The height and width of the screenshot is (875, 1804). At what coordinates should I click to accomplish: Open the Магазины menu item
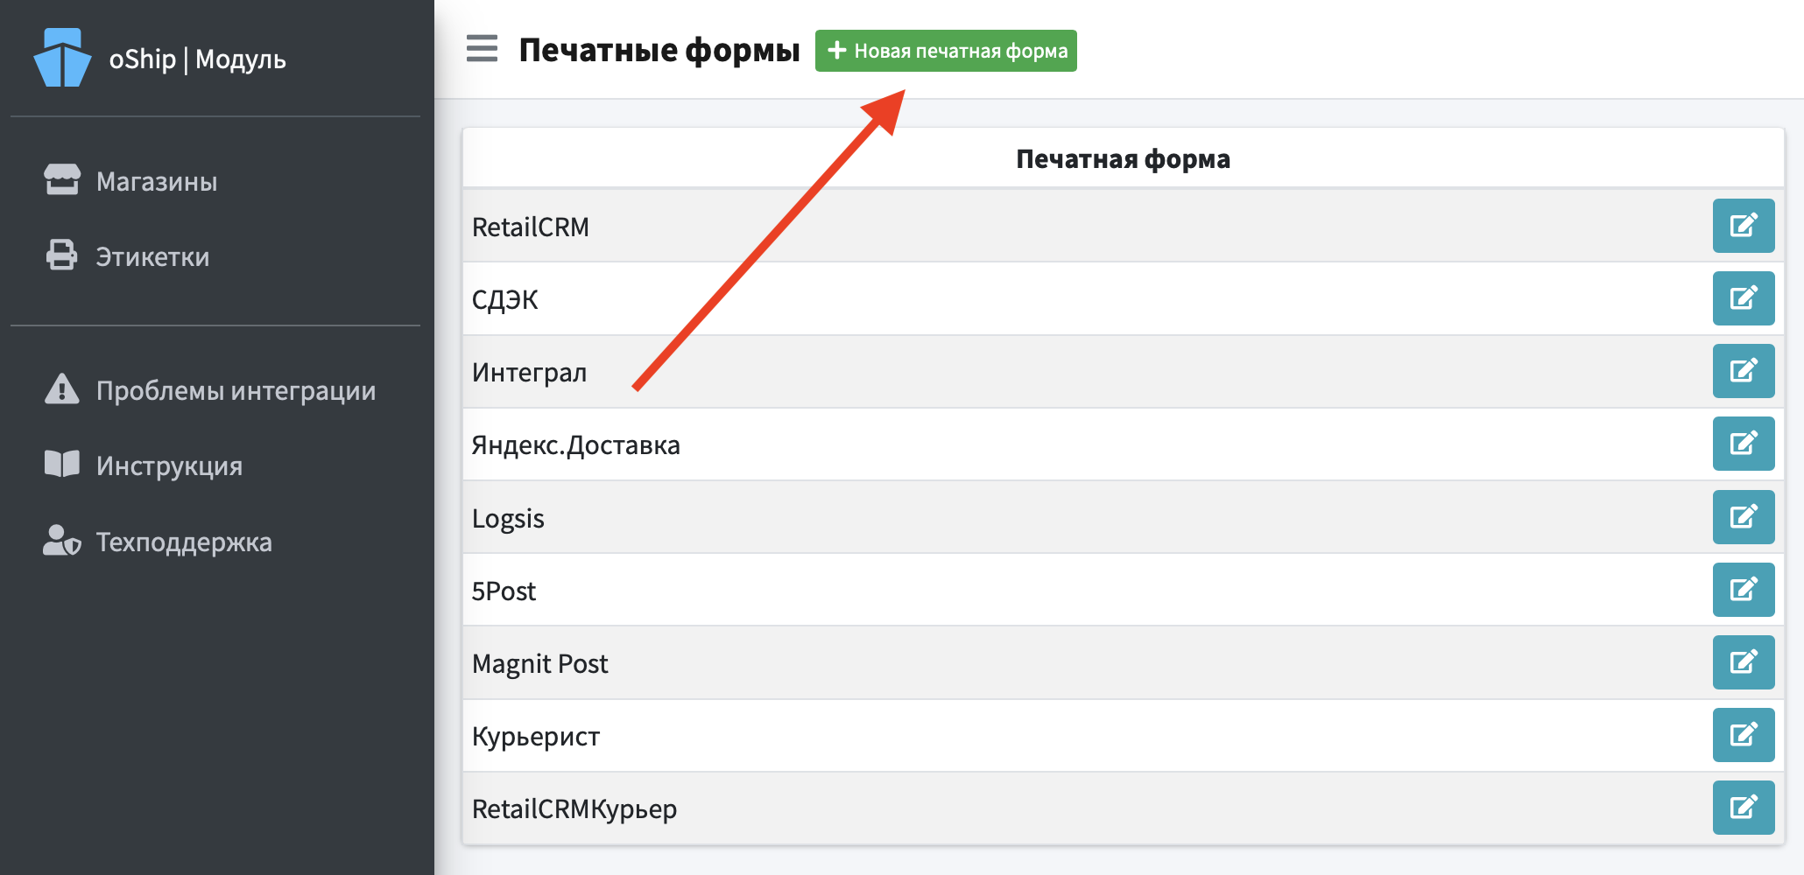pyautogui.click(x=157, y=181)
